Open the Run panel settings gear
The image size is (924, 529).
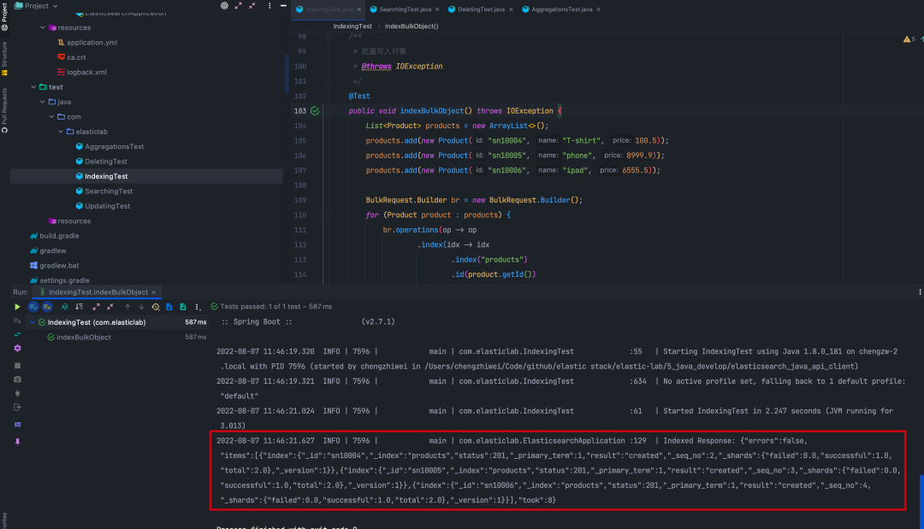click(17, 349)
